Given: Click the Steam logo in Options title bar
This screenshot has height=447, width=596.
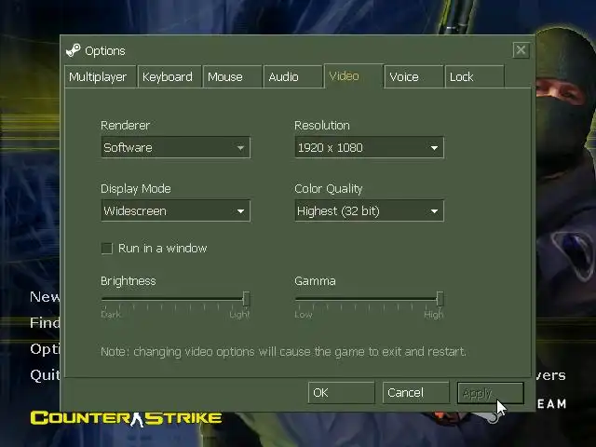Looking at the screenshot, I should coord(74,50).
